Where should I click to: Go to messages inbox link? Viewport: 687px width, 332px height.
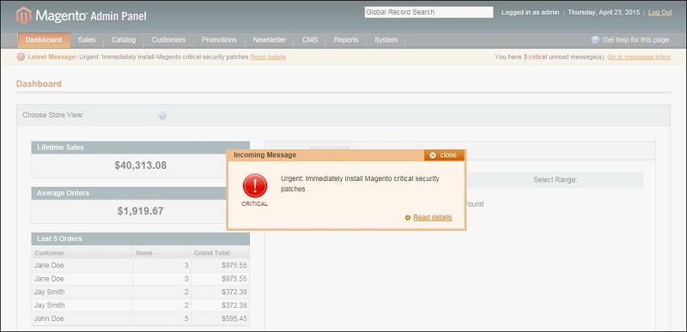tap(639, 57)
